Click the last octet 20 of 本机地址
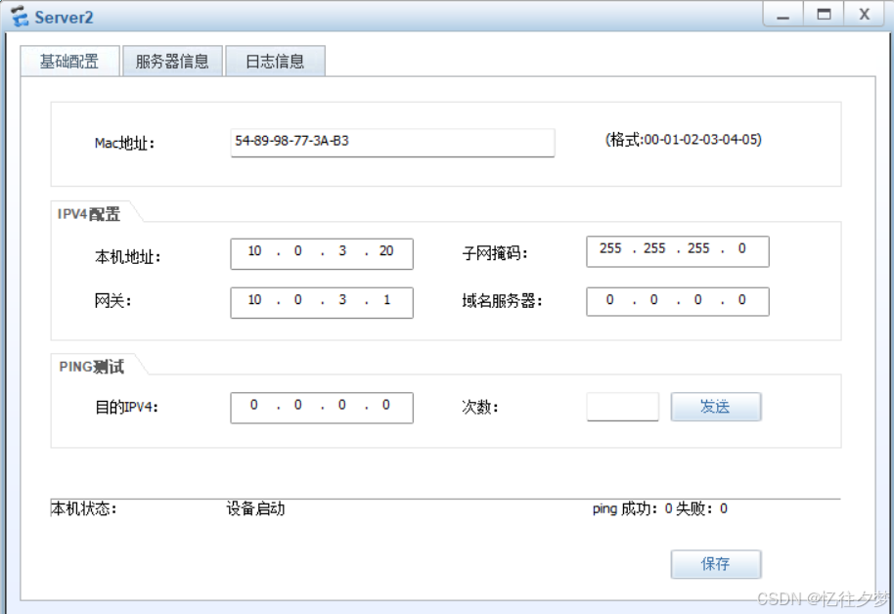The height and width of the screenshot is (614, 894). [x=386, y=251]
